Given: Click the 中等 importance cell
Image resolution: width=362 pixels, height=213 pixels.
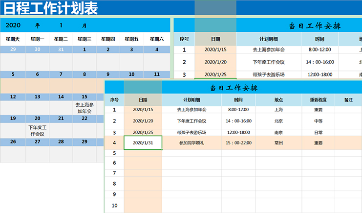Looking at the screenshot, I should (x=318, y=121).
